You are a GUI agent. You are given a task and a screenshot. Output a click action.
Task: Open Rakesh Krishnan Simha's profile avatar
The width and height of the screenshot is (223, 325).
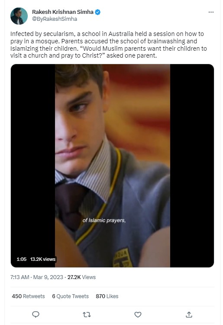19,16
